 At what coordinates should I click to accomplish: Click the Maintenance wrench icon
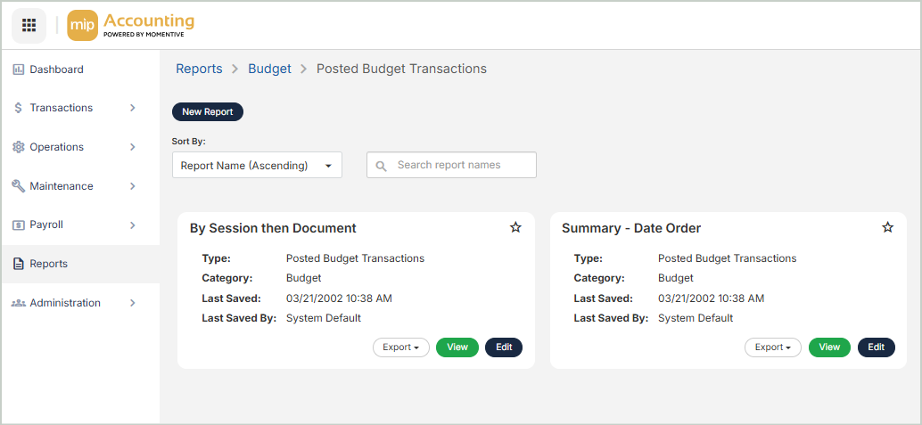point(18,186)
